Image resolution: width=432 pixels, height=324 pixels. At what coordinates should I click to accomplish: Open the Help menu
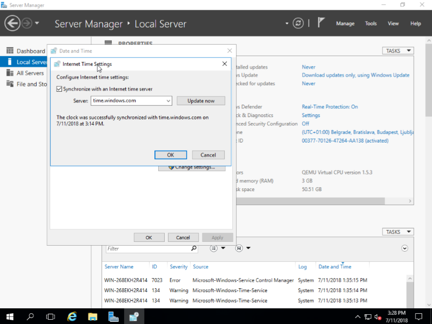(415, 24)
